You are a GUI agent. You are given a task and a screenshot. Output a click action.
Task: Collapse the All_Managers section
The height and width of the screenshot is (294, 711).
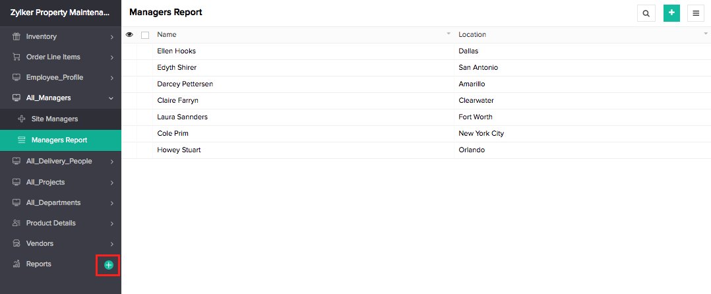[x=111, y=98]
